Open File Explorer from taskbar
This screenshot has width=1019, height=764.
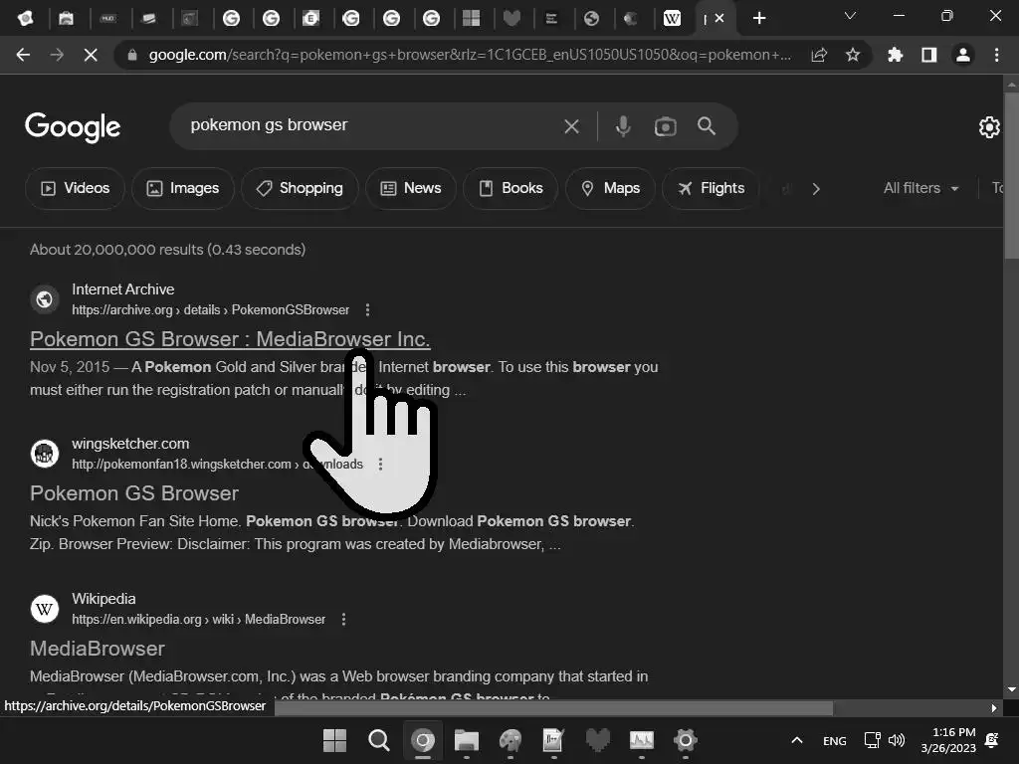(x=467, y=740)
